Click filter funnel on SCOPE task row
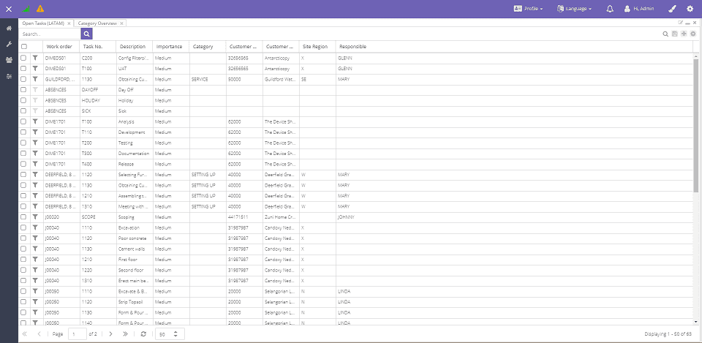This screenshot has height=343, width=702. (x=35, y=216)
